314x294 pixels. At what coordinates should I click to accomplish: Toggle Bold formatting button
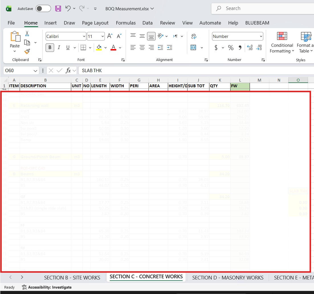point(50,48)
